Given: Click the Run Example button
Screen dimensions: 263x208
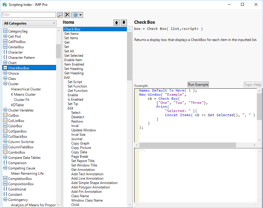Looking at the screenshot, I should click(198, 85).
